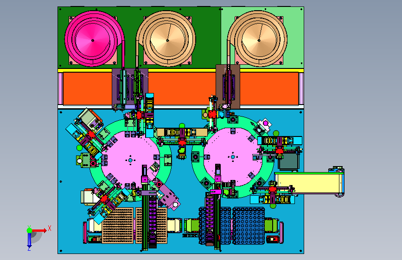Select the purple linear feeder housing

(130, 88)
